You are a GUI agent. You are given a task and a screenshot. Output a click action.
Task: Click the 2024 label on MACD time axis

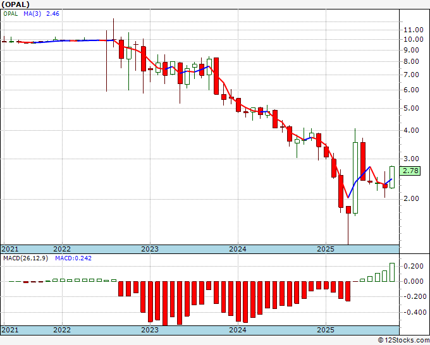238,330
